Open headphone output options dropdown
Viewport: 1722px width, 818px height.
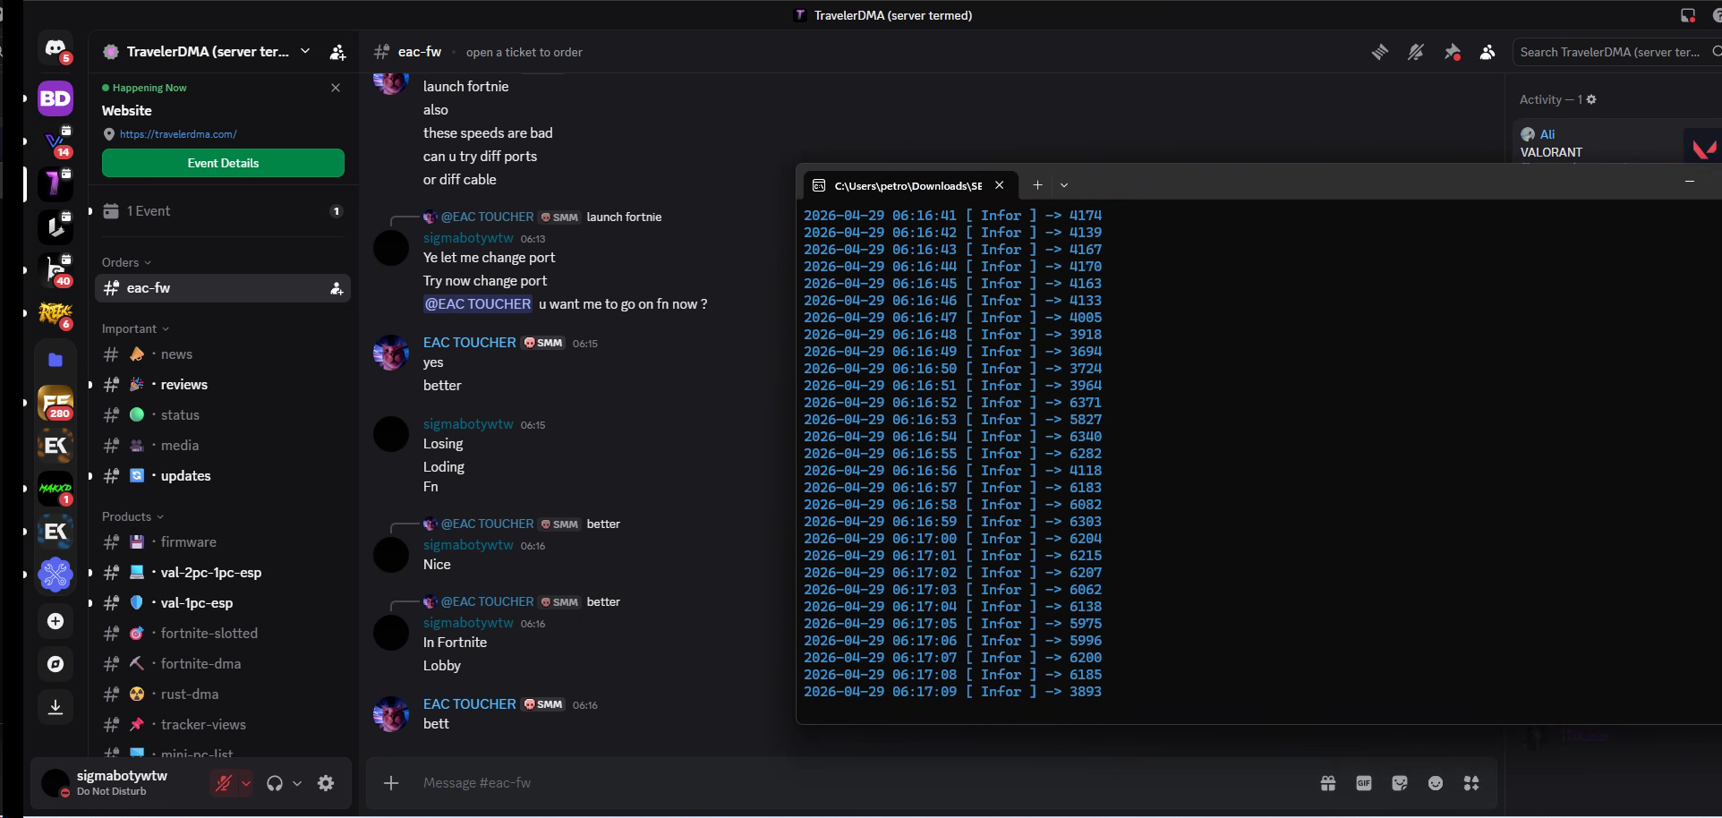[297, 783]
